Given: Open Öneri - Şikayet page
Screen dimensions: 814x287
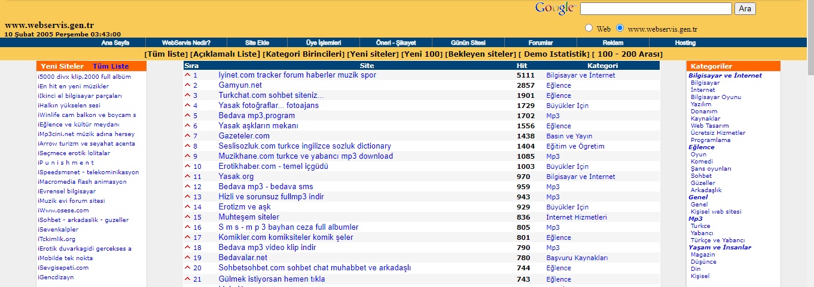Looking at the screenshot, I should coord(395,43).
